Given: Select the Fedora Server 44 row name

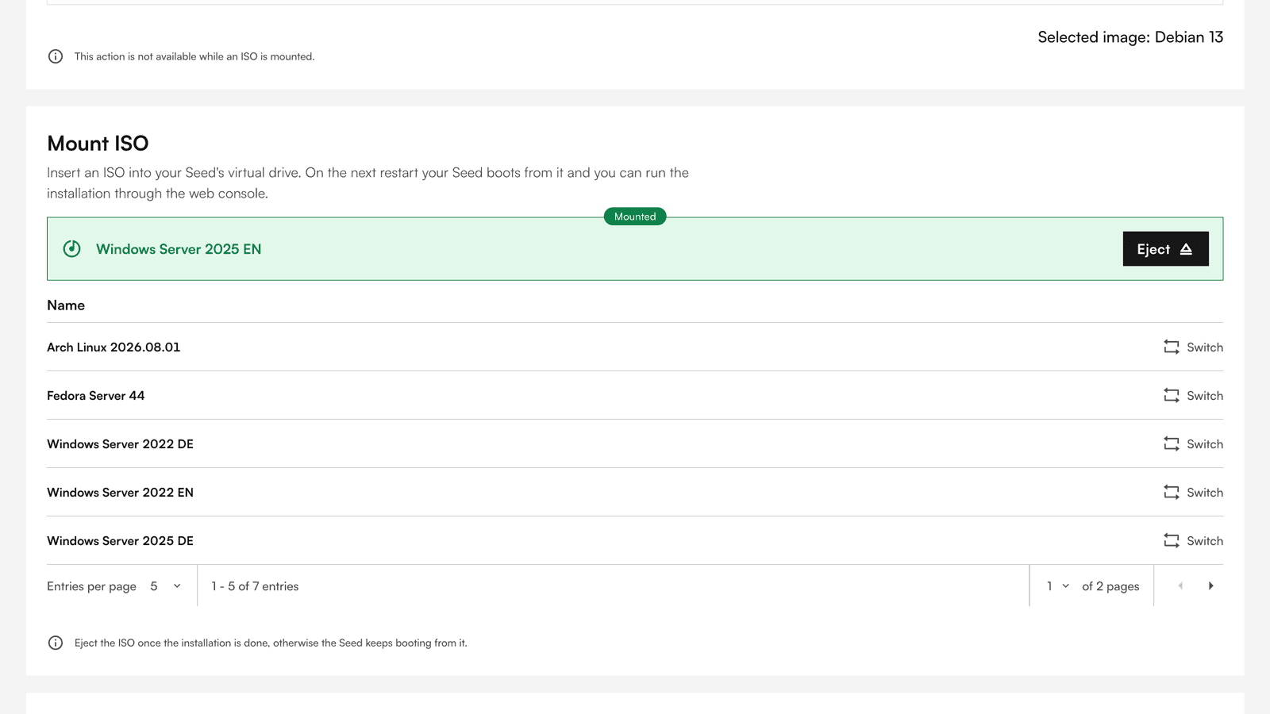Looking at the screenshot, I should click(x=96, y=395).
